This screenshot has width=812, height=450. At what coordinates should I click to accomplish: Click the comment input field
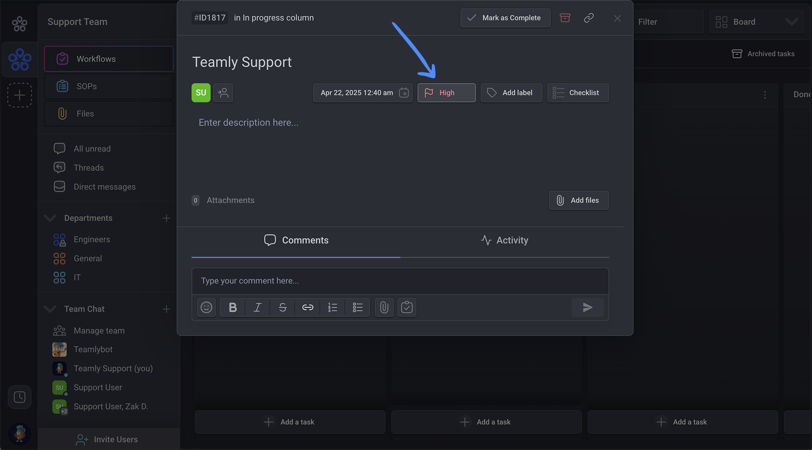click(400, 281)
